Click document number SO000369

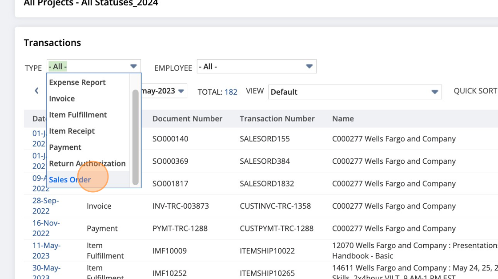point(170,161)
